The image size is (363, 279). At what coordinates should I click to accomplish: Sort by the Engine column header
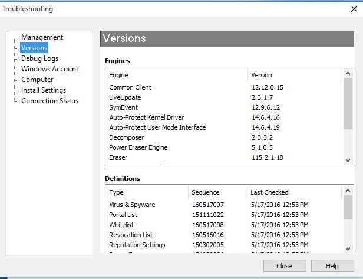tap(177, 75)
